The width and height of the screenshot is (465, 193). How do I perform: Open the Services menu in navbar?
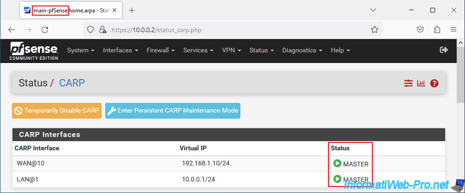198,50
